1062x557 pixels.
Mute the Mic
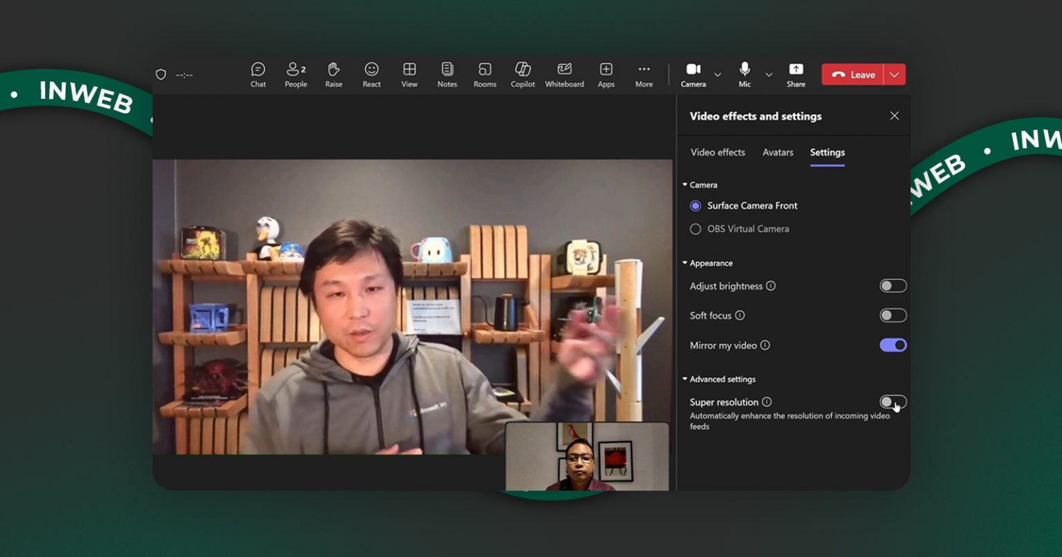point(745,75)
